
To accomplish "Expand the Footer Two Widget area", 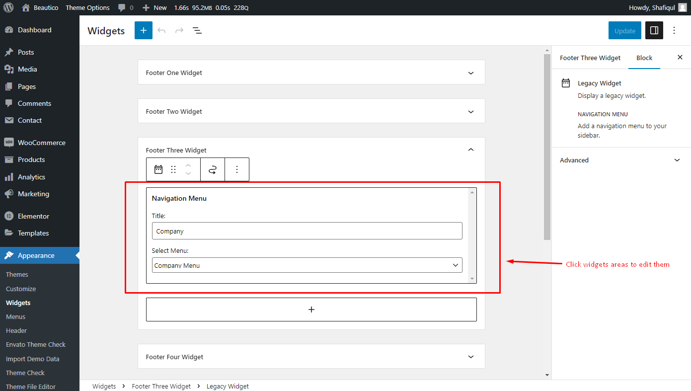I will click(311, 111).
